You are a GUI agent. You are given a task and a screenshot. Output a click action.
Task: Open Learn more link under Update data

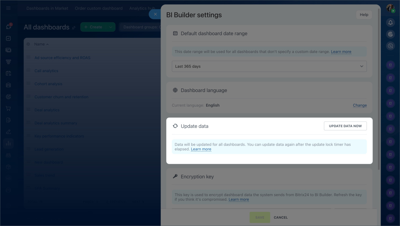point(201,149)
